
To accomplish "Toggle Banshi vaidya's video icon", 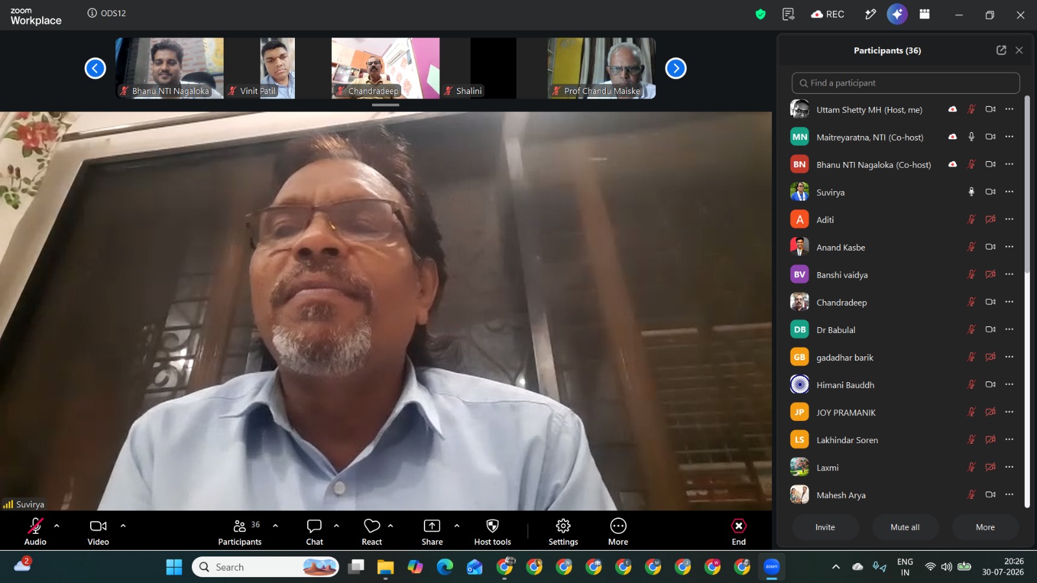I will click(990, 275).
